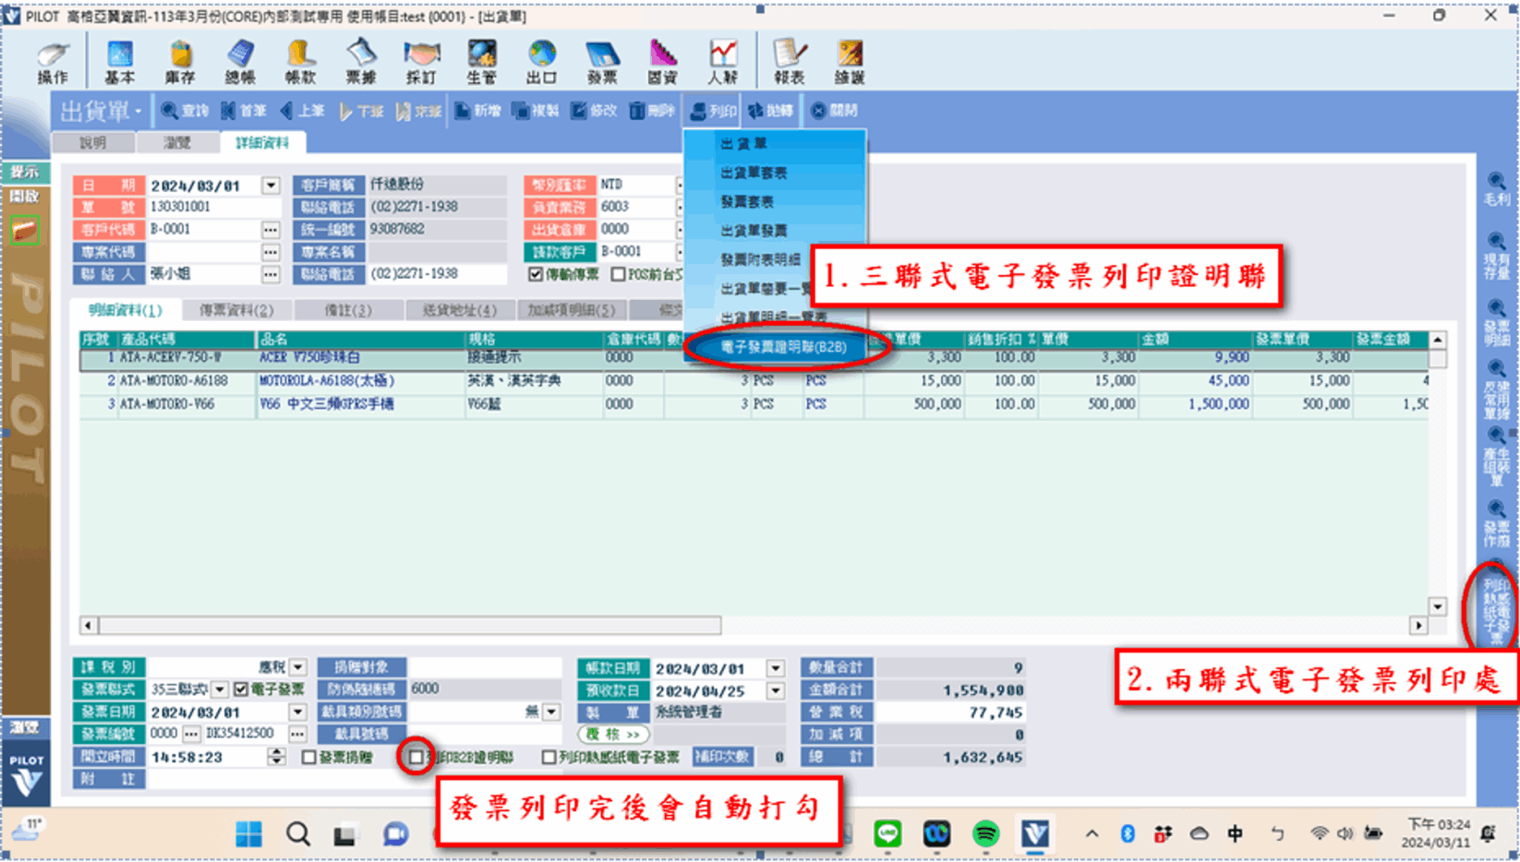Click the 新增 new record icon
This screenshot has width=1520, height=862.
[x=477, y=111]
